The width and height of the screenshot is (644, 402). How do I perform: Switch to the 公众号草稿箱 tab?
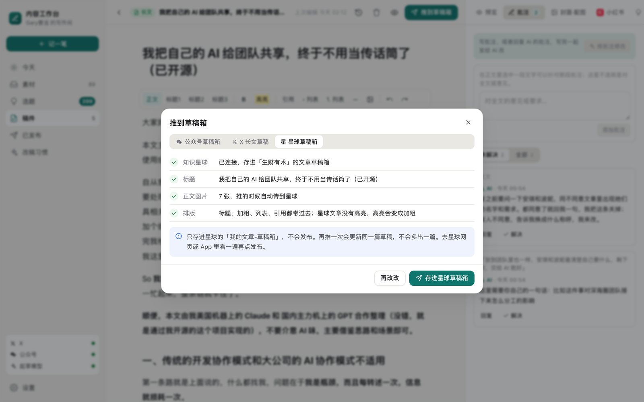pos(198,142)
